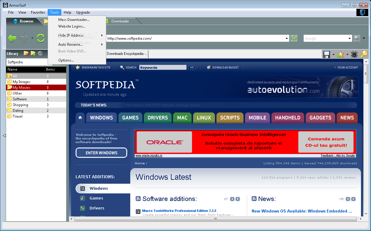This screenshot has width=371, height=231.
Task: Open Macro ToolsWorks Professional Edition link
Action: (179, 211)
